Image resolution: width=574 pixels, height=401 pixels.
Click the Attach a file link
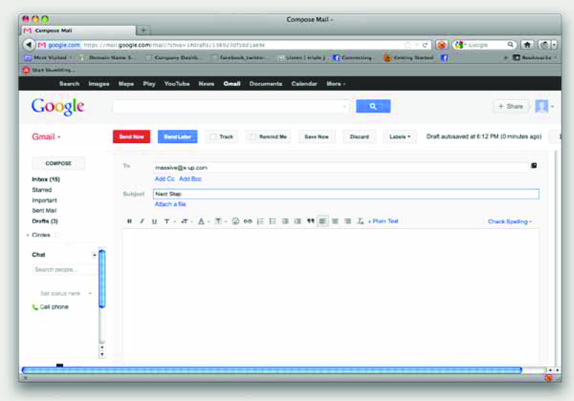[x=170, y=204]
